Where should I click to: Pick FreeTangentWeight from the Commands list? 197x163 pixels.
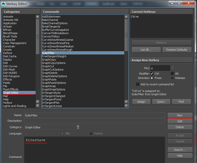[54, 56]
